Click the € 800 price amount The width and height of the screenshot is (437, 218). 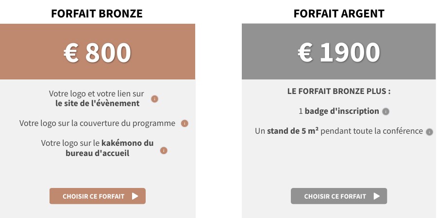point(97,52)
